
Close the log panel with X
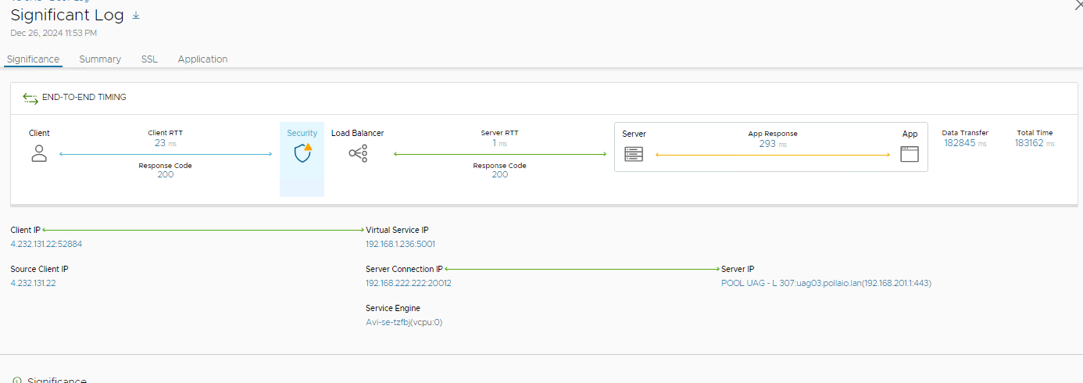(1079, 5)
